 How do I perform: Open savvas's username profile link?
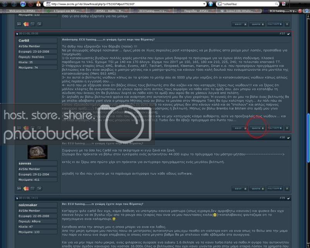tap(25, 164)
